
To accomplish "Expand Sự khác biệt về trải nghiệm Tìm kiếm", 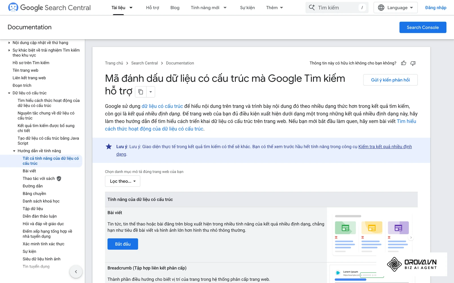I will click(9, 50).
